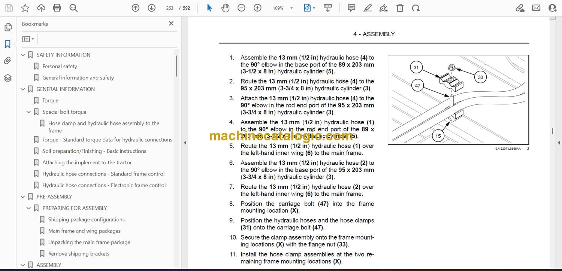The height and width of the screenshot is (271, 562).
Task: Rotate the page with the rotate icon
Action: coord(416,8)
